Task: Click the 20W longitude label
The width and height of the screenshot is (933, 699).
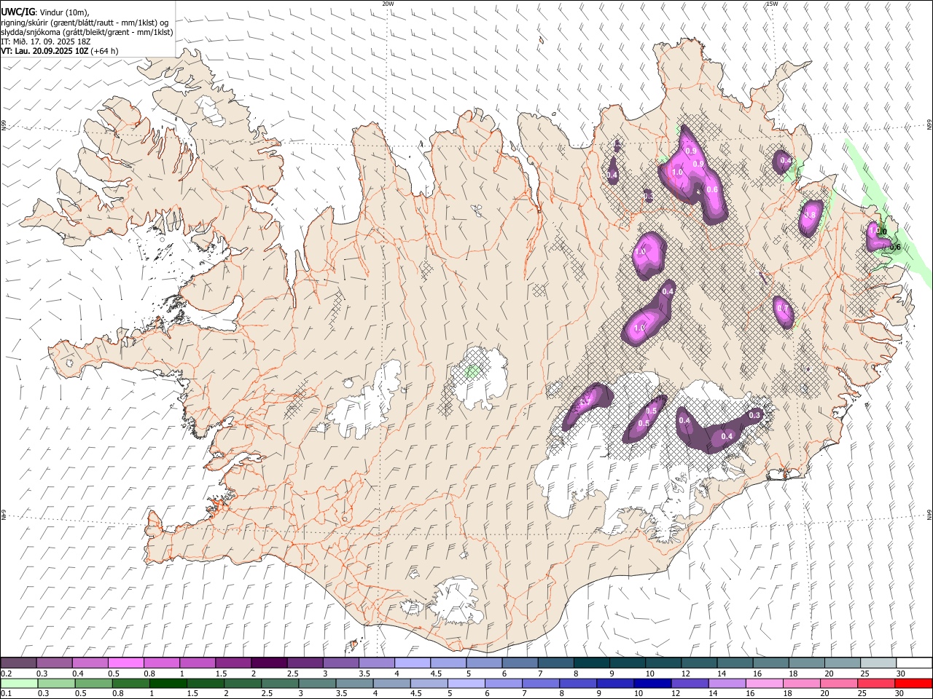Action: point(388,4)
